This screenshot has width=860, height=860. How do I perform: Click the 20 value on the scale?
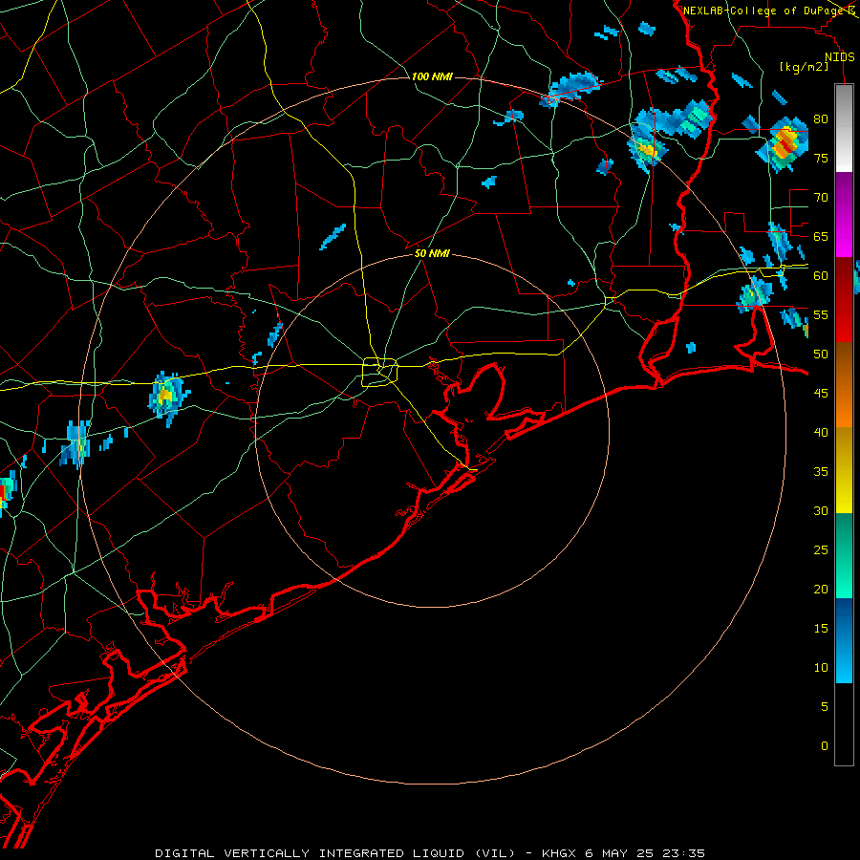[821, 589]
